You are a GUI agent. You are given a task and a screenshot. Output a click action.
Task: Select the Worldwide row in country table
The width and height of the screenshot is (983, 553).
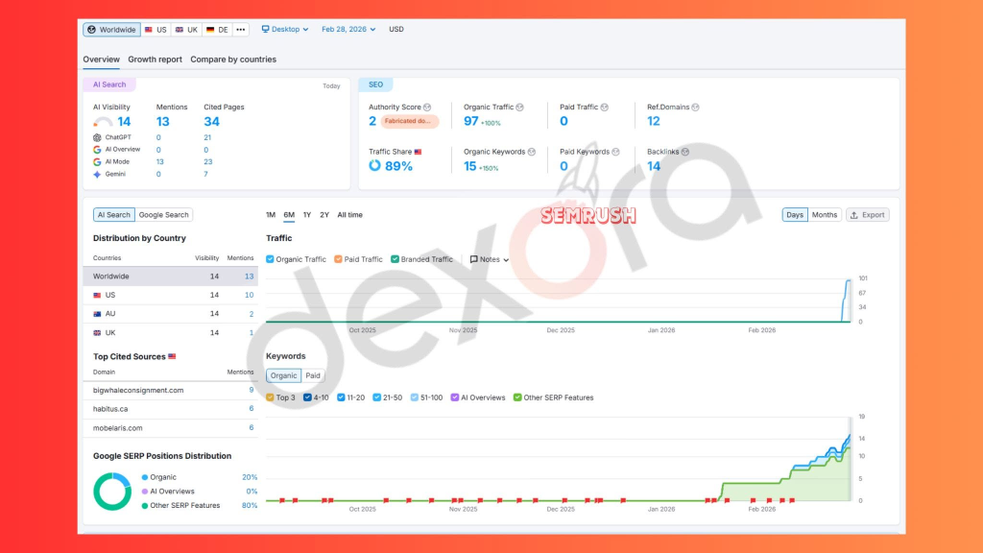tap(171, 276)
